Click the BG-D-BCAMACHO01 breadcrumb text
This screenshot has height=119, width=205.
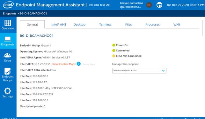tap(33, 13)
